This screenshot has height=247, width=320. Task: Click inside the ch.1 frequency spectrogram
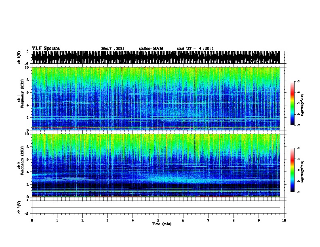coord(156,98)
